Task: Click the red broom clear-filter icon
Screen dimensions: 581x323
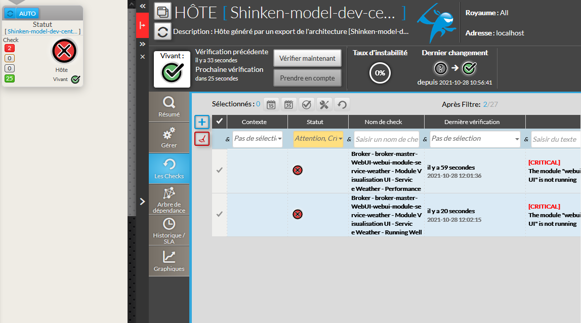Action: (202, 139)
